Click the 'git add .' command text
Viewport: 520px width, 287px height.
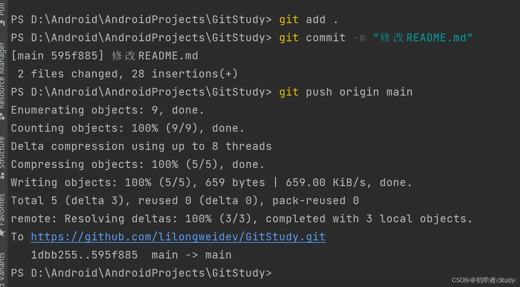[x=308, y=19]
